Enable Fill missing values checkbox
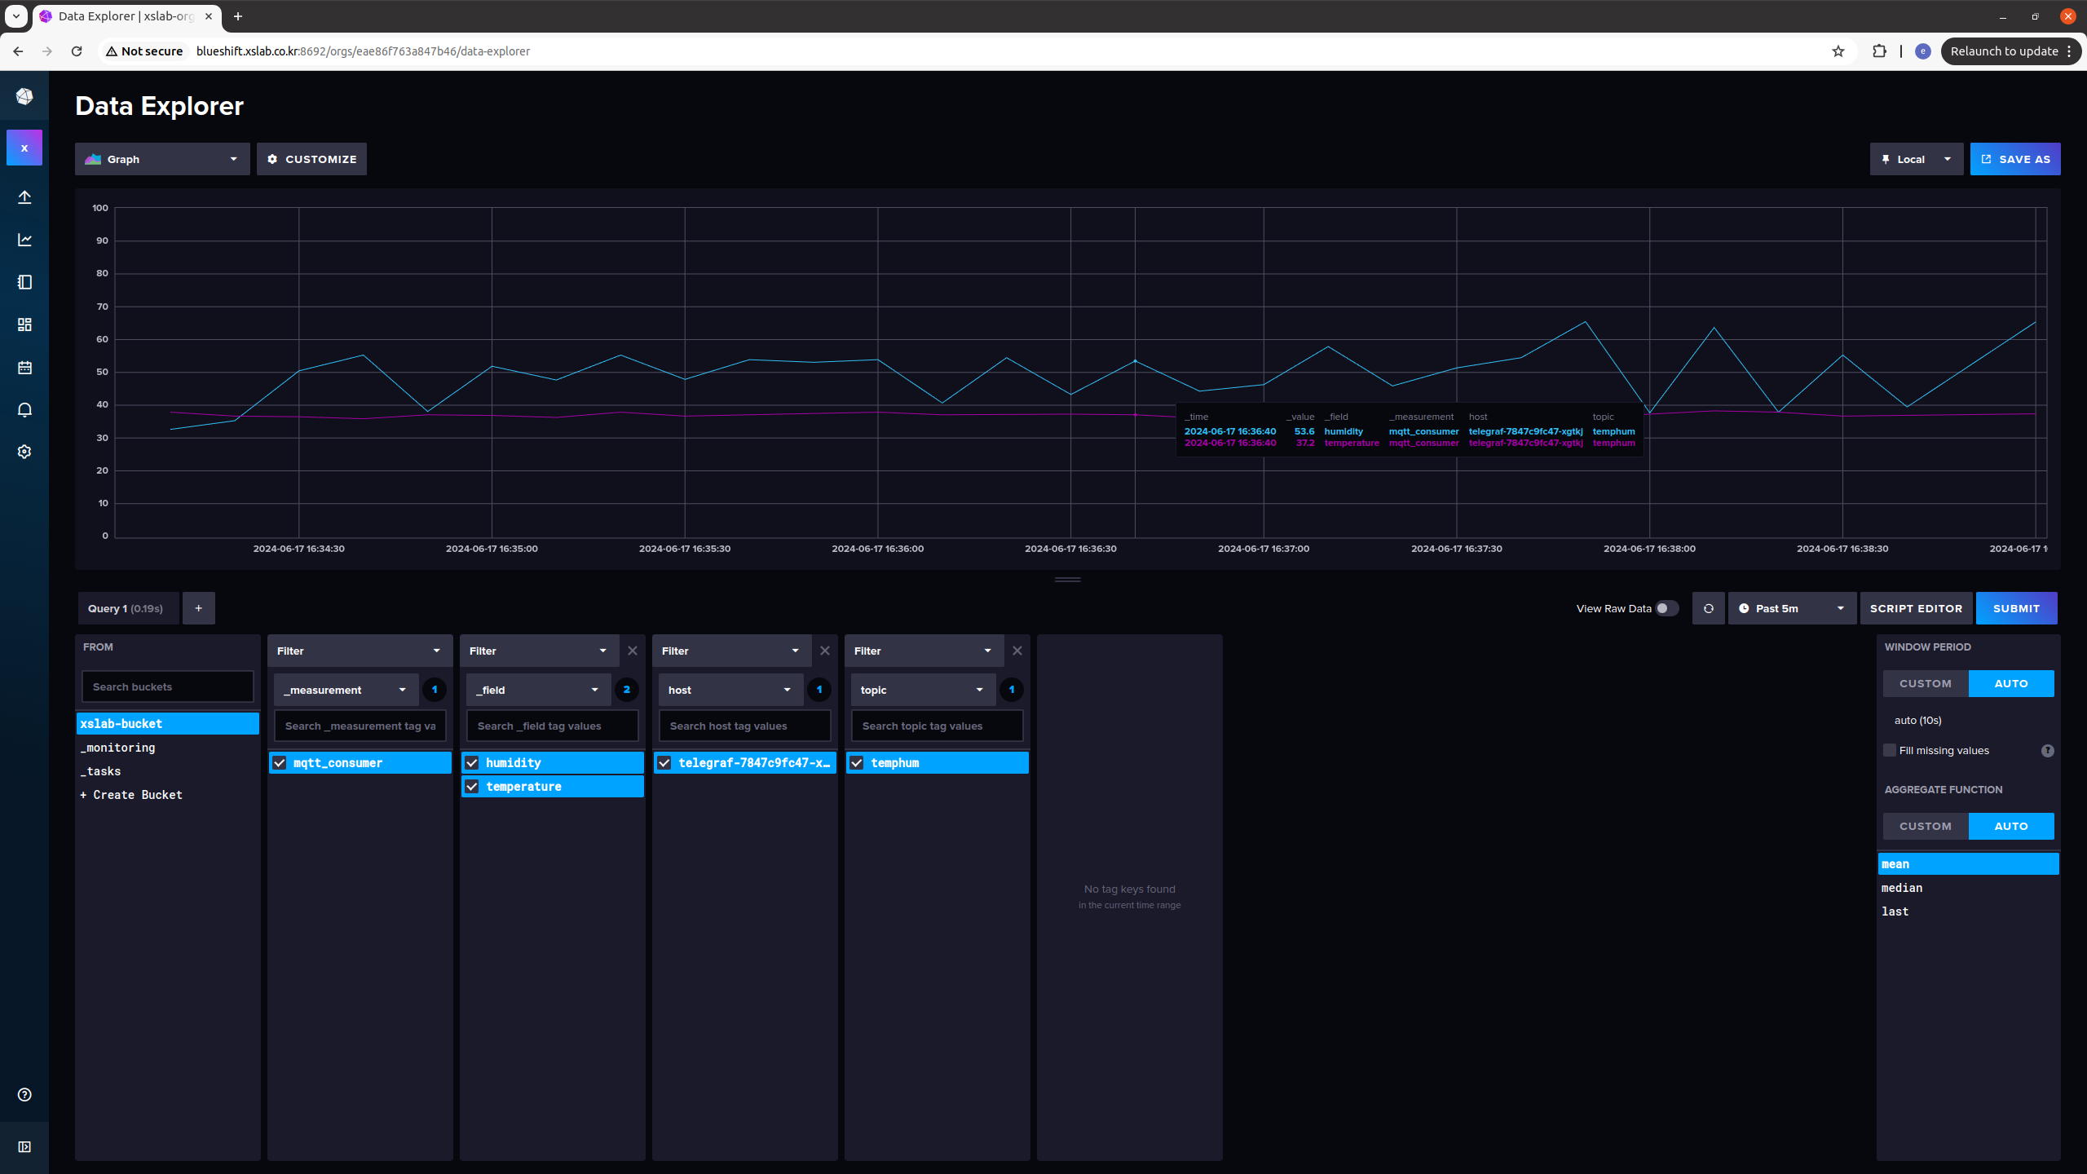This screenshot has height=1174, width=2087. pos(1889,751)
